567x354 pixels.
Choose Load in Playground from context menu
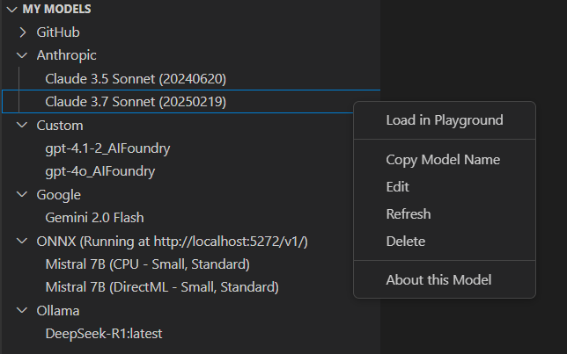click(444, 120)
